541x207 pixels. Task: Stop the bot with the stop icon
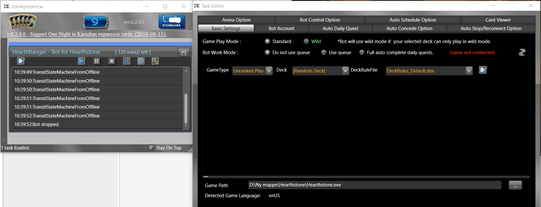[x=111, y=61]
